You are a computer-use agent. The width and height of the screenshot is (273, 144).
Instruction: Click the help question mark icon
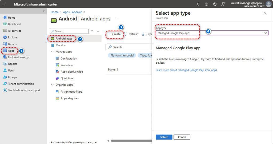[x=215, y=4]
